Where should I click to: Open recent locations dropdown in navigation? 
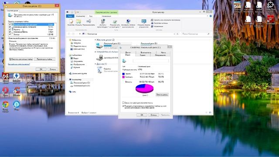(77, 34)
